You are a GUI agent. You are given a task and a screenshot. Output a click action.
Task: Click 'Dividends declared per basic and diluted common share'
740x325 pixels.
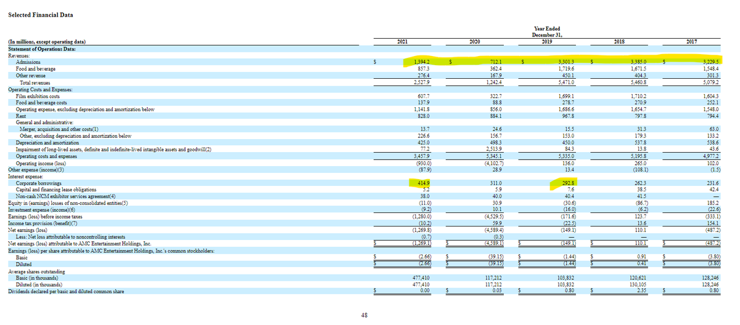[65, 291]
